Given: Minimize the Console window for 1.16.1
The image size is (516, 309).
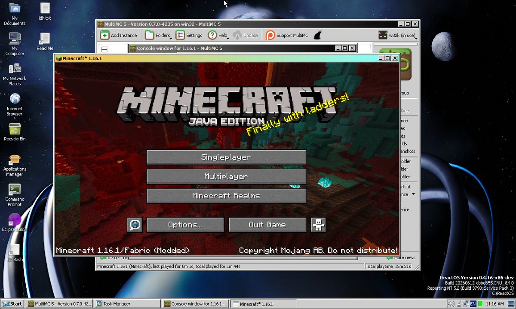Looking at the screenshot, I should (338, 48).
